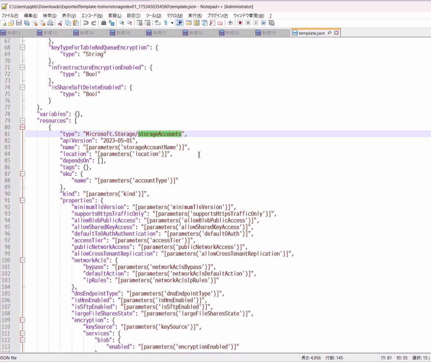This screenshot has height=362, width=431.
Task: Toggle word wrap toolbar button
Action: tap(158, 23)
